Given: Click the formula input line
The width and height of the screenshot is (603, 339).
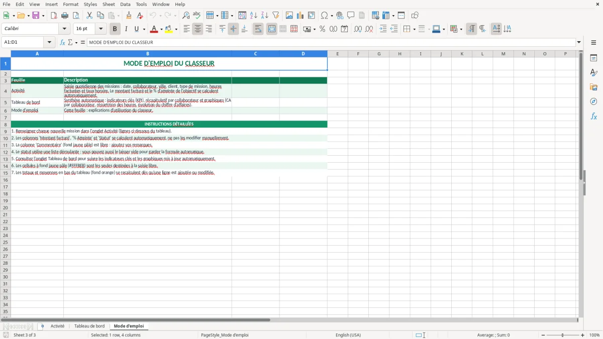Looking at the screenshot, I should click(332, 42).
